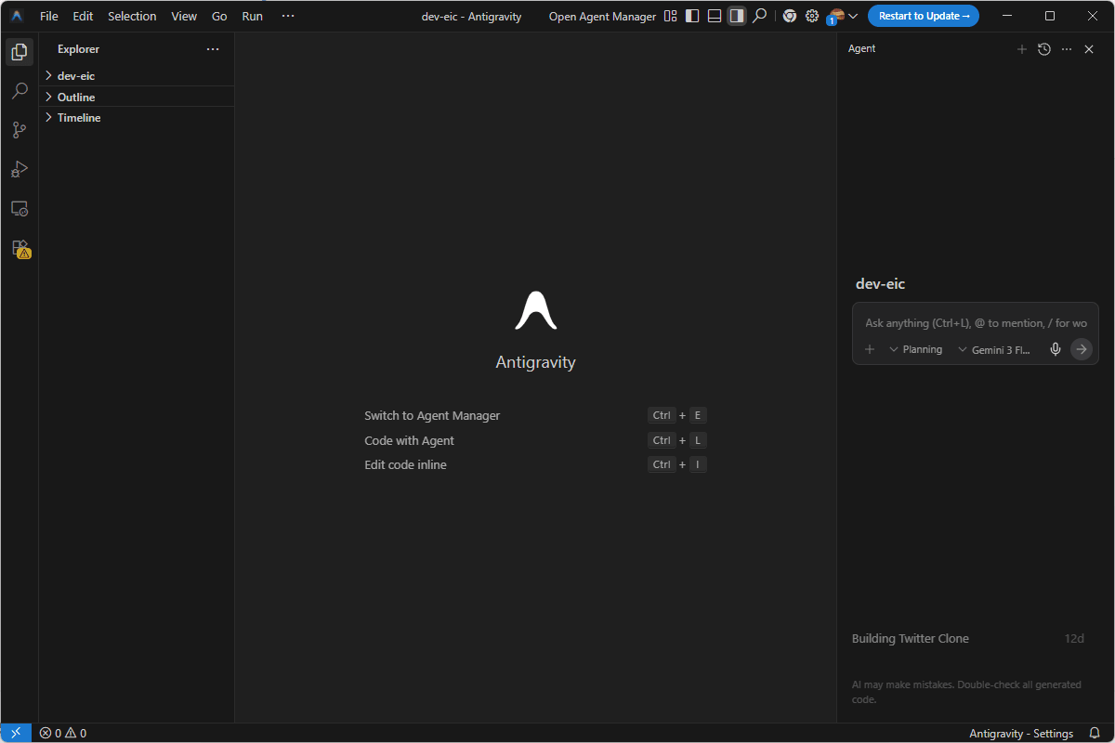Open the View menu
1115x743 pixels.
(183, 16)
